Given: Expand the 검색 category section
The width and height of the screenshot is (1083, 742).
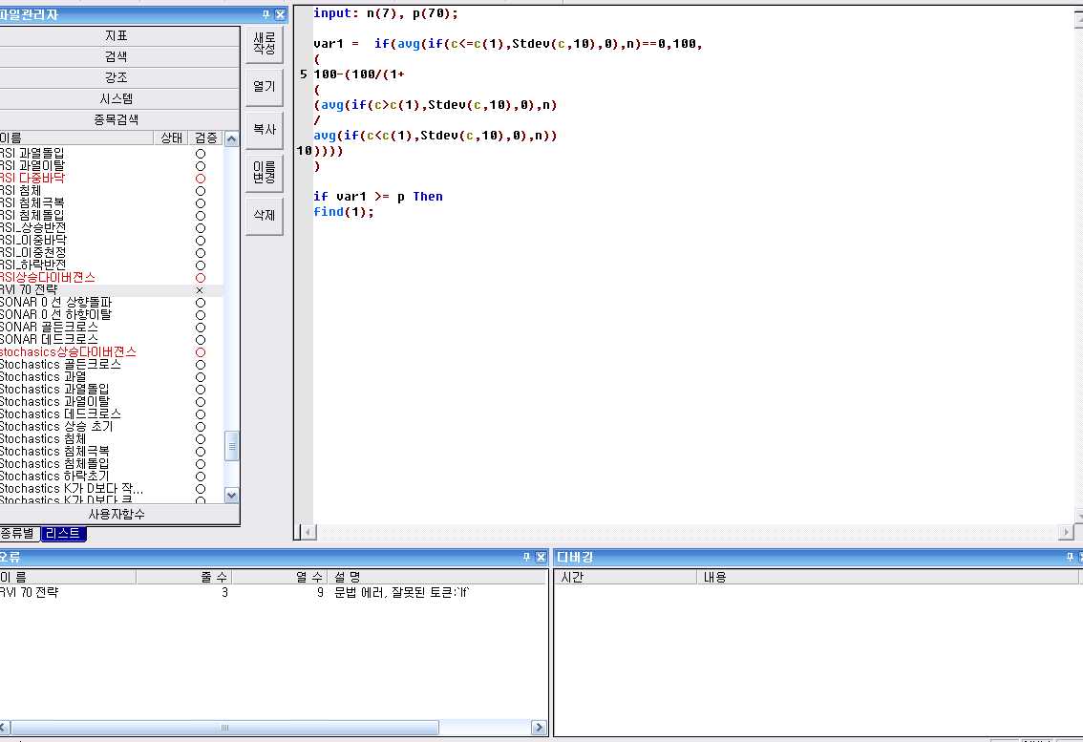Looking at the screenshot, I should [118, 56].
